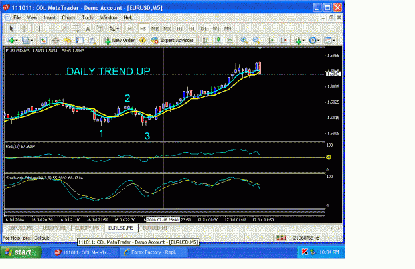This screenshot has height=269, width=415.
Task: Pick the Horizontal Line drawing tool
Action: point(52,29)
